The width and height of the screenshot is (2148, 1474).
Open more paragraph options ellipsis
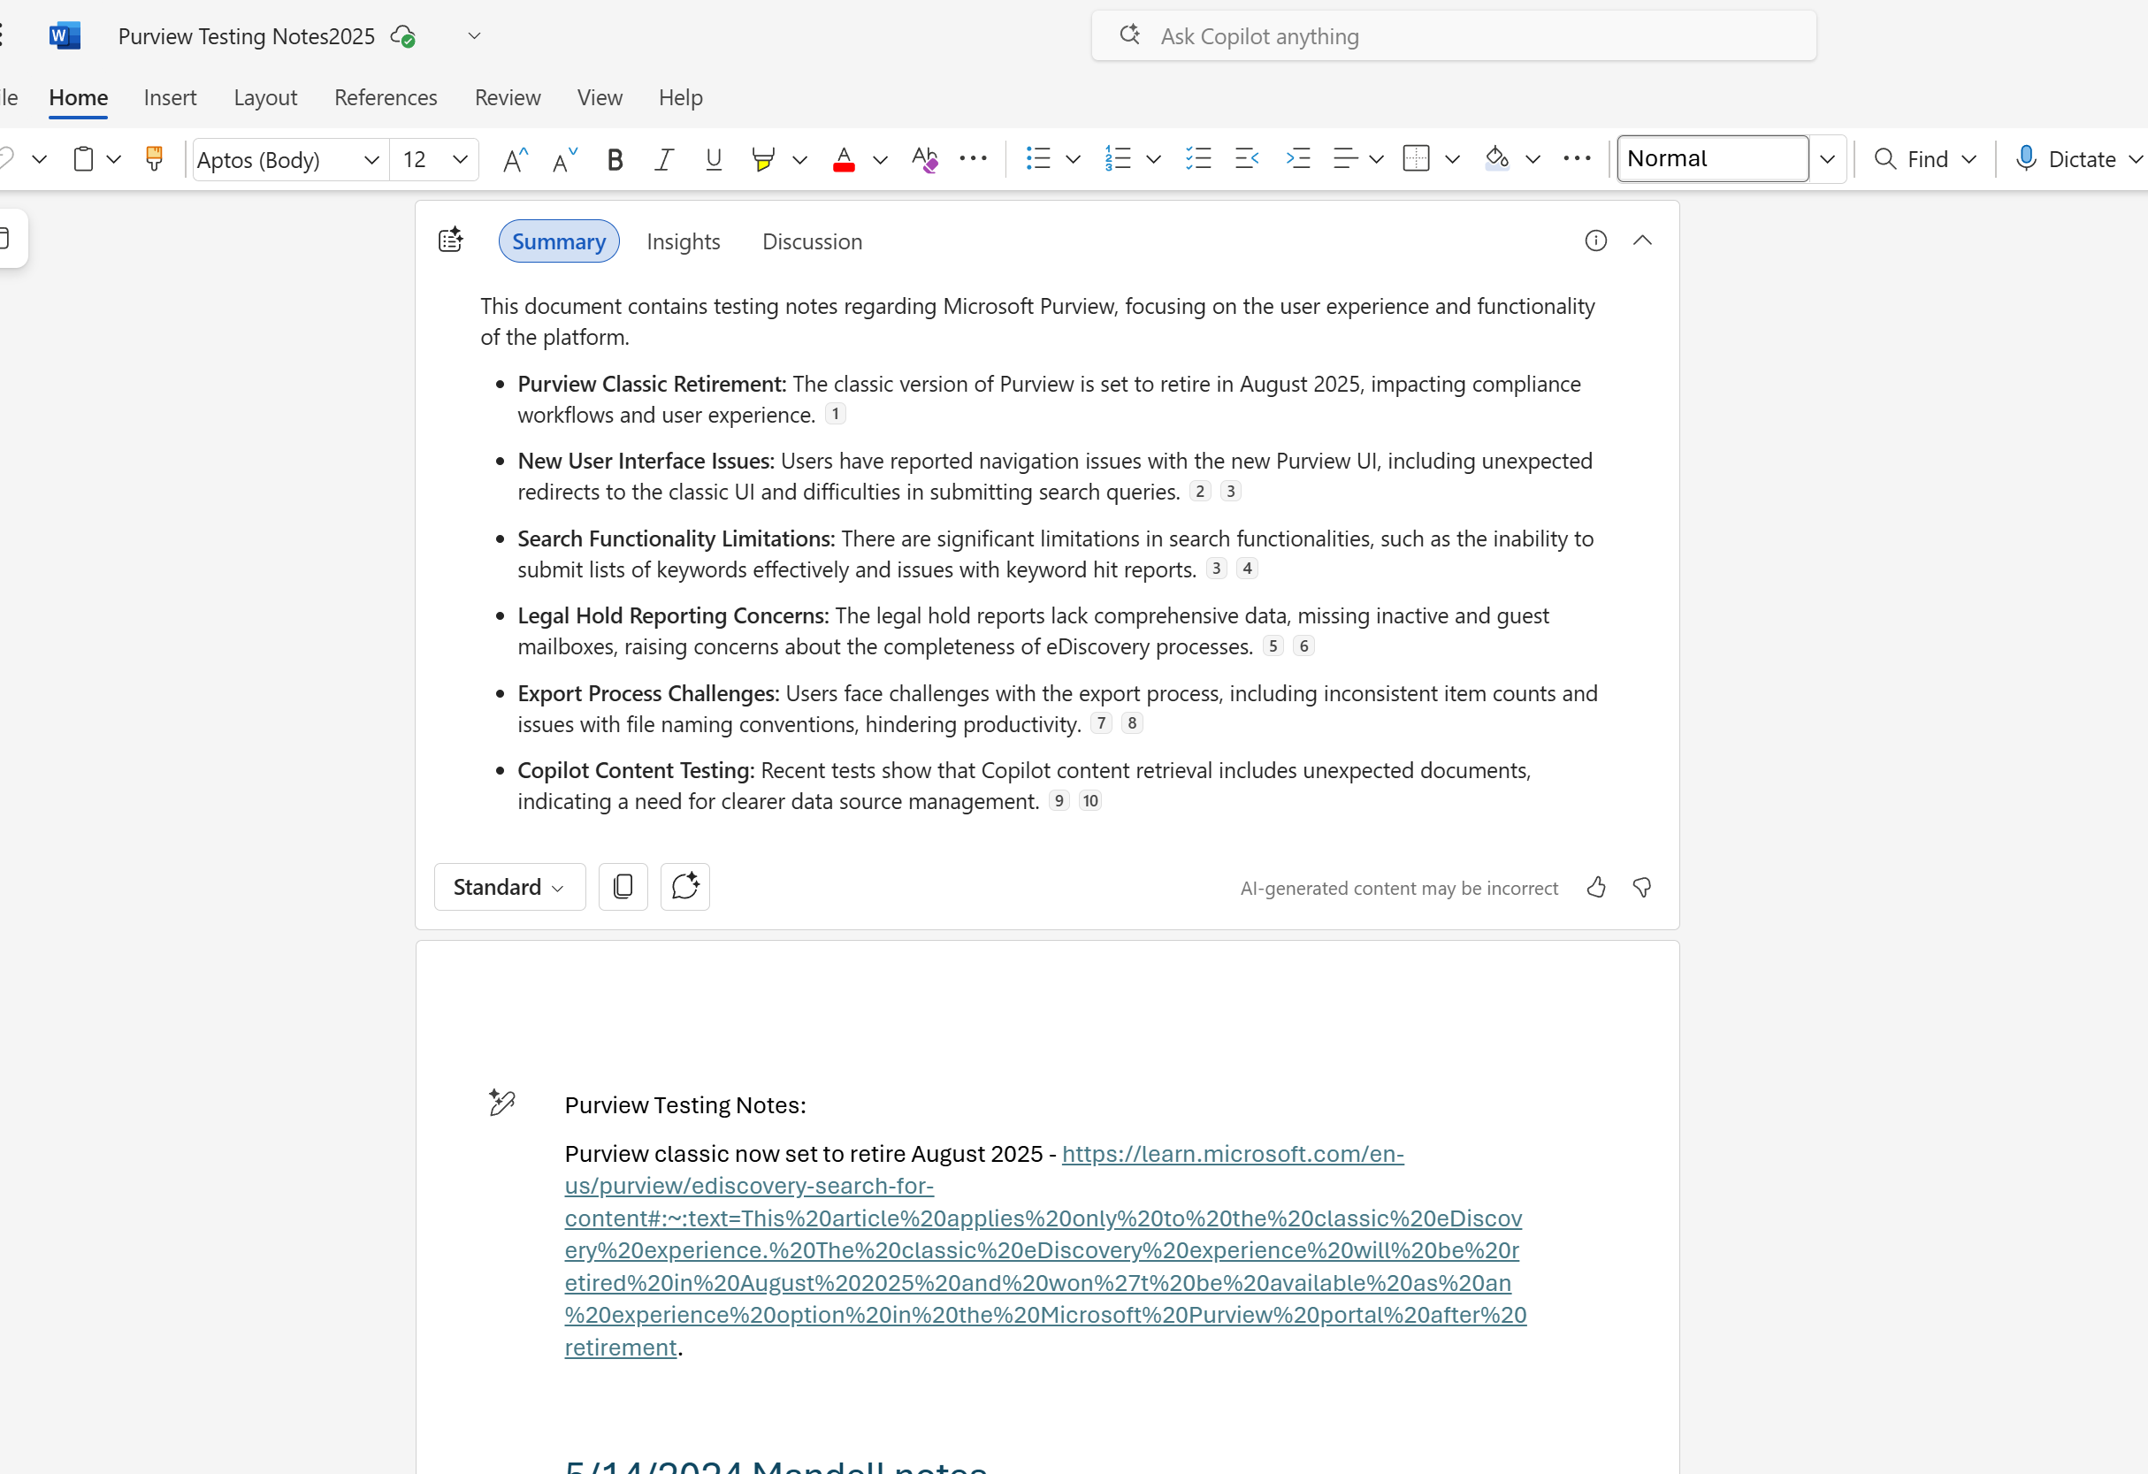(1577, 159)
